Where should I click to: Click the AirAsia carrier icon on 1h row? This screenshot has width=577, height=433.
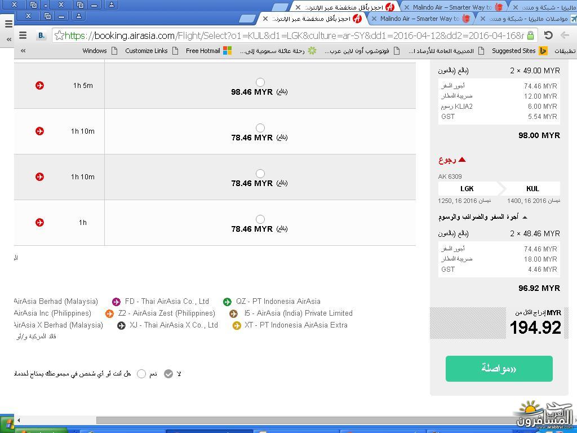pyautogui.click(x=40, y=222)
